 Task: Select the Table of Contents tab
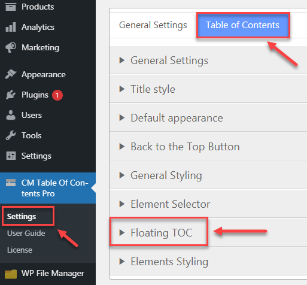243,25
